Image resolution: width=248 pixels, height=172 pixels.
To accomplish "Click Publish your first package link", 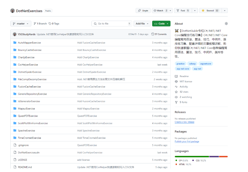I will tap(187, 141).
